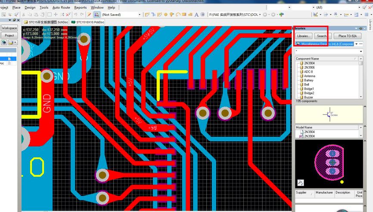The width and height of the screenshot is (373, 212).
Task: Pin the Libraries panel
Action: tap(361, 28)
